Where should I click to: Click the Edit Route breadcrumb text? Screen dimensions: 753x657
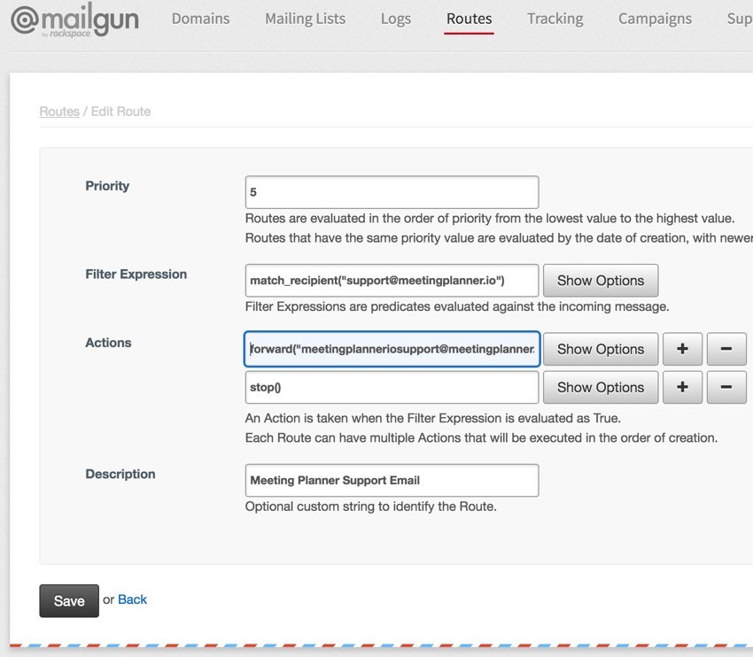[121, 112]
